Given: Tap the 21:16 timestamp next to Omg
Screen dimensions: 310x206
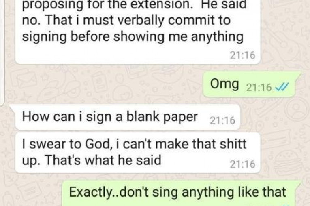Looking at the screenshot, I should tap(259, 87).
